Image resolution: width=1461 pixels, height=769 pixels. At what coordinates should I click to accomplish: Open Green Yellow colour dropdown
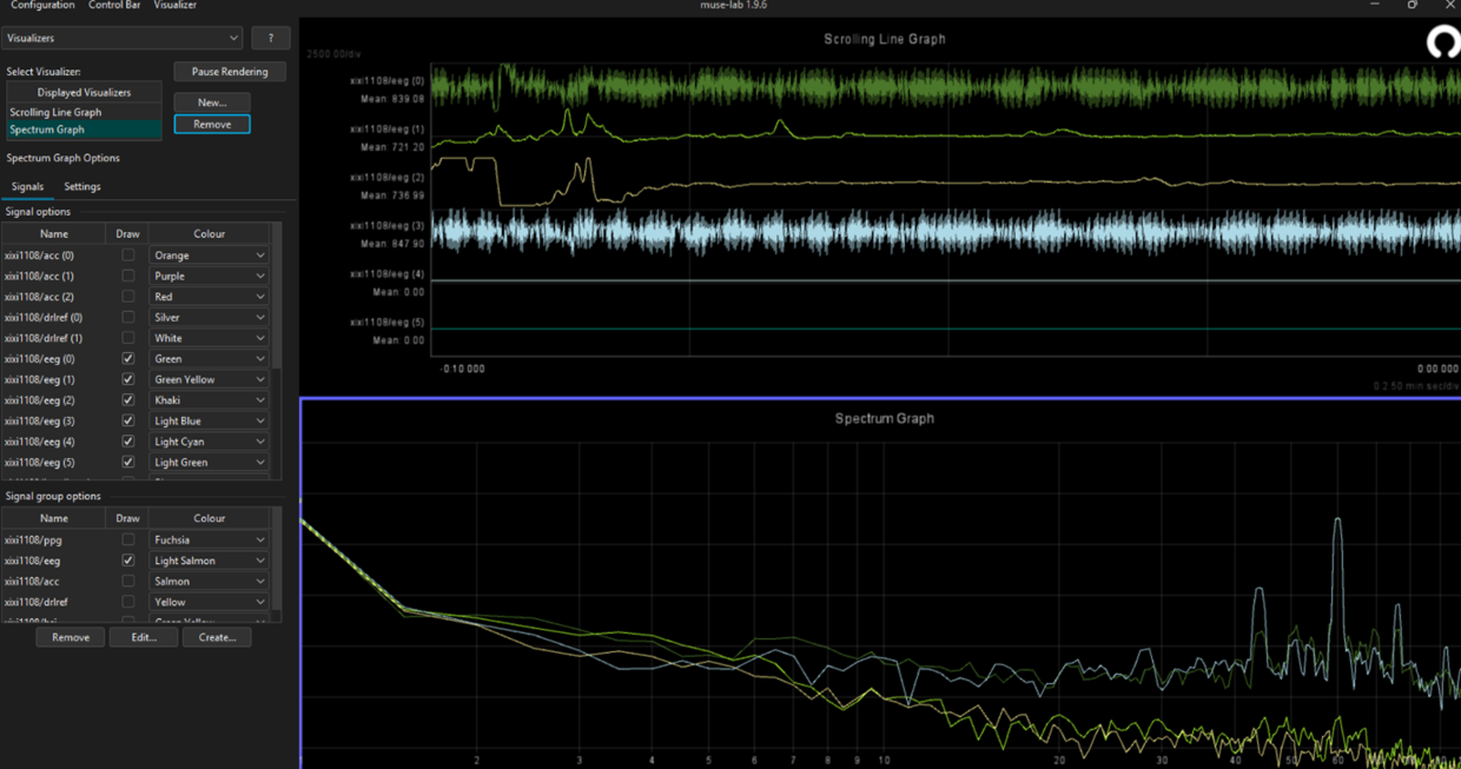tap(209, 379)
